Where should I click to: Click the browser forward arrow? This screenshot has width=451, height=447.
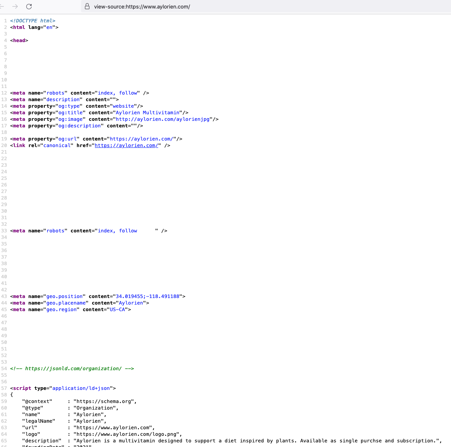[15, 6]
